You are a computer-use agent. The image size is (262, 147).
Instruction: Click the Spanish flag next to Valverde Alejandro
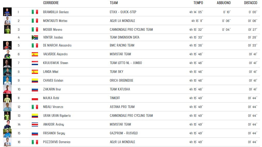pos(35,54)
